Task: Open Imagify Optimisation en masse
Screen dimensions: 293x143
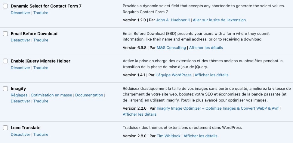Action: point(51,95)
